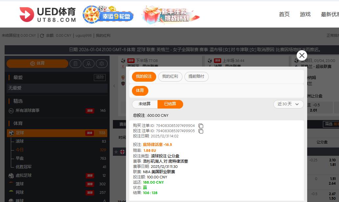Viewport: 339px width, 202px height.
Task: Open the 提前赔付 early payout tab
Action: [196, 76]
